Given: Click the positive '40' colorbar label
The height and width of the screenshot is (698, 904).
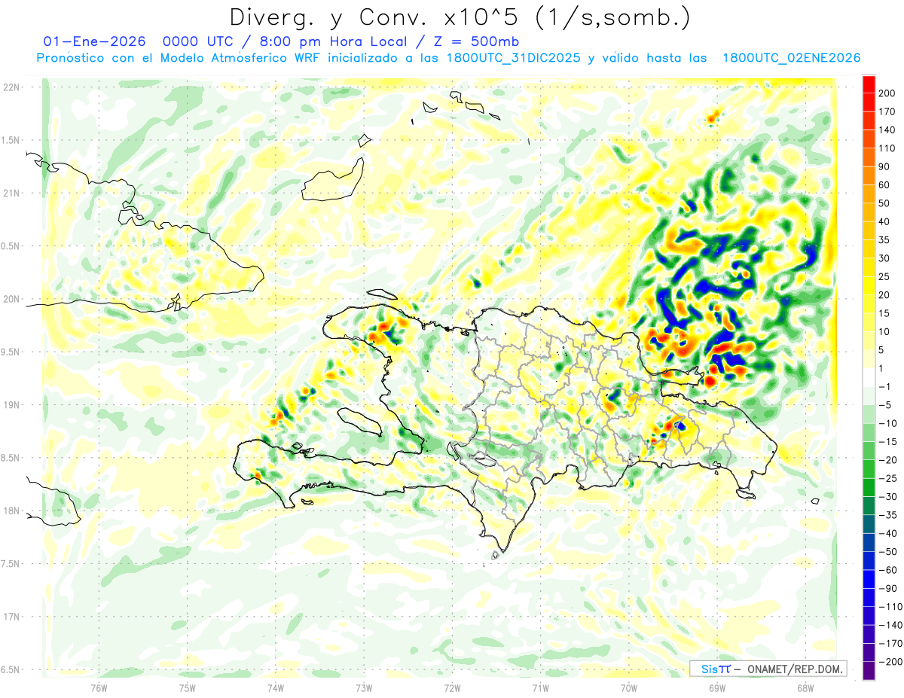Looking at the screenshot, I should coord(884,221).
